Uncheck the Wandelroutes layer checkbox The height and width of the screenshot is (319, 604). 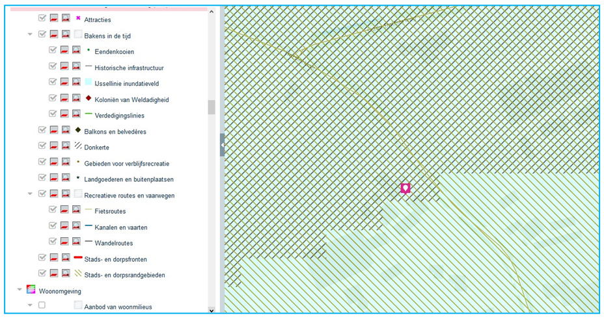pyautogui.click(x=52, y=242)
